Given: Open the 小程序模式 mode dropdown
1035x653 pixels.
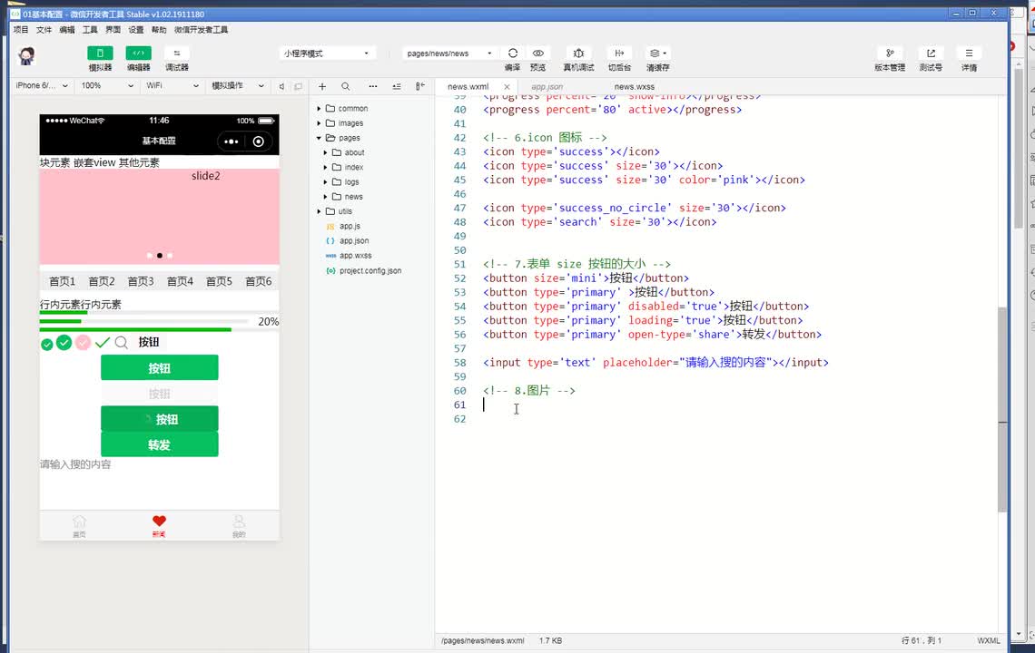Looking at the screenshot, I should [327, 54].
